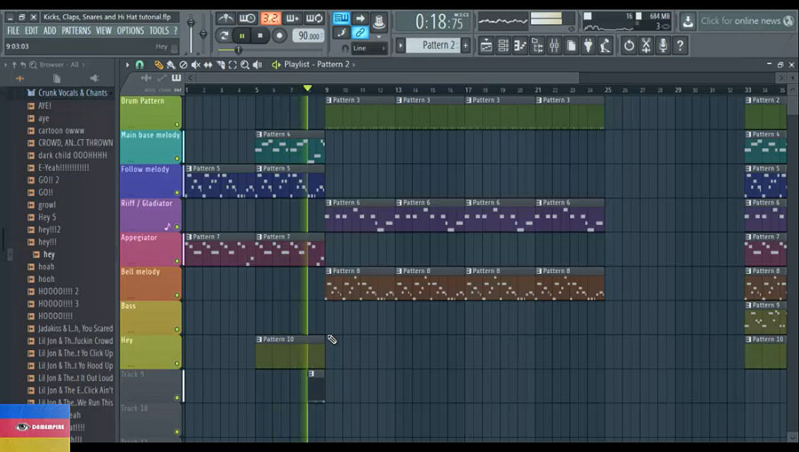Select the Paint brush tool in playlist

pyautogui.click(x=170, y=65)
